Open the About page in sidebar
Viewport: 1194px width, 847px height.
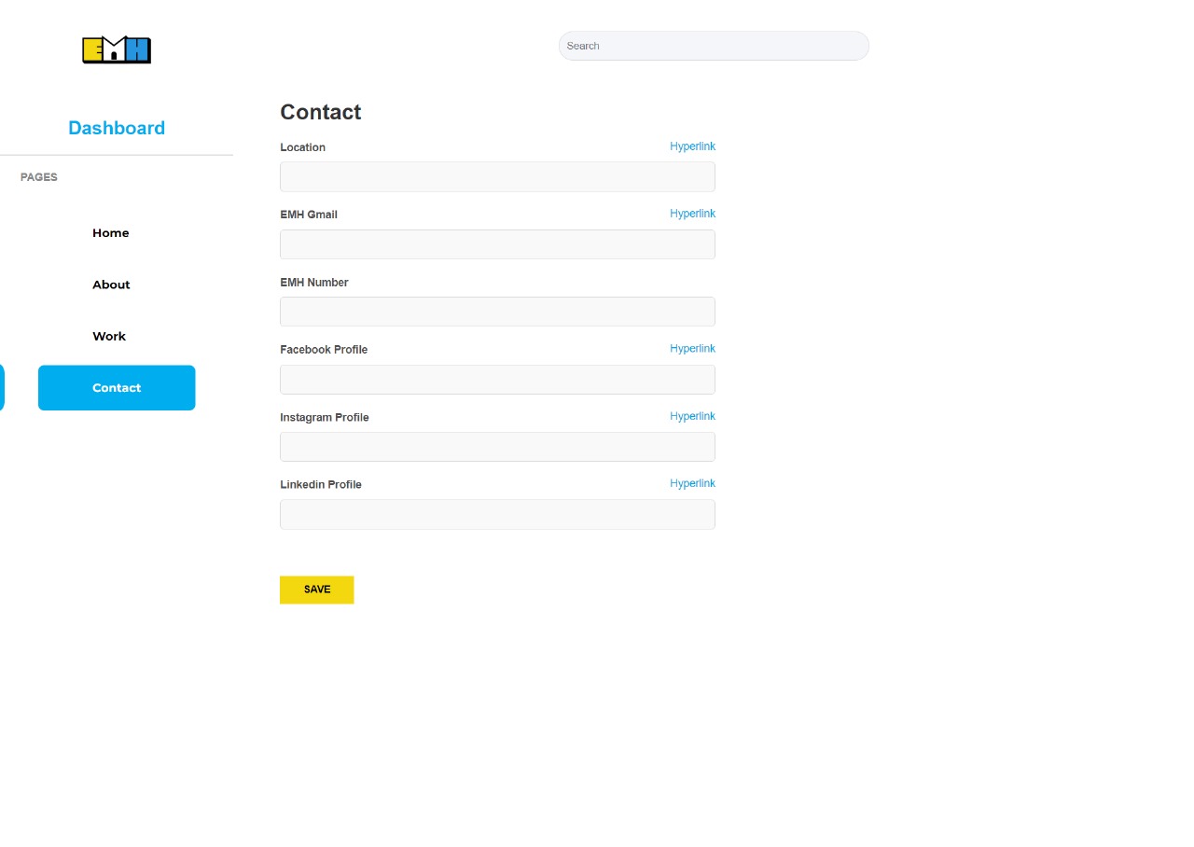click(x=111, y=285)
